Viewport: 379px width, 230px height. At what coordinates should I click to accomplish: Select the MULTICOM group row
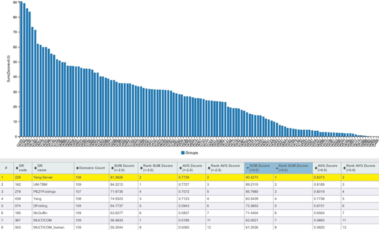click(189, 220)
